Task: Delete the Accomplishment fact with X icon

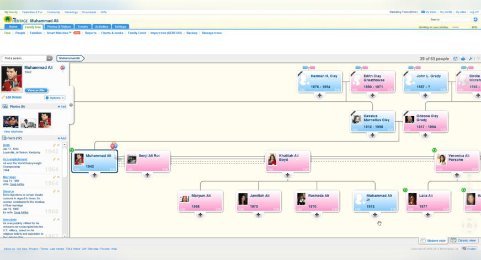Action: [58, 160]
